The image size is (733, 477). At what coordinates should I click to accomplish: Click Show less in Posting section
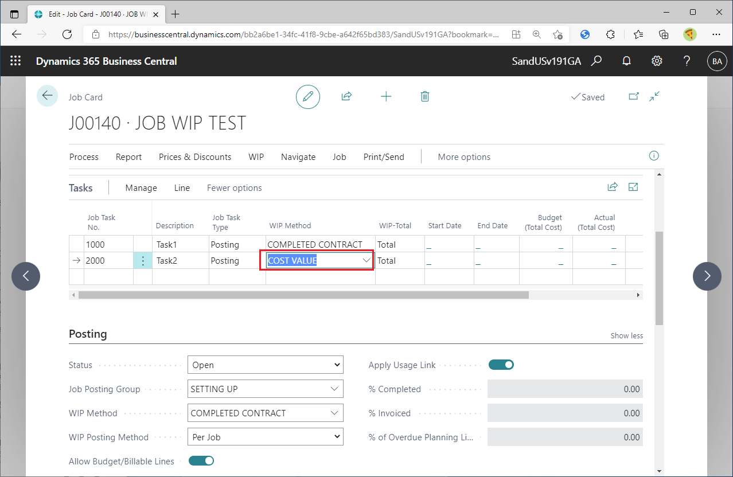tap(626, 336)
